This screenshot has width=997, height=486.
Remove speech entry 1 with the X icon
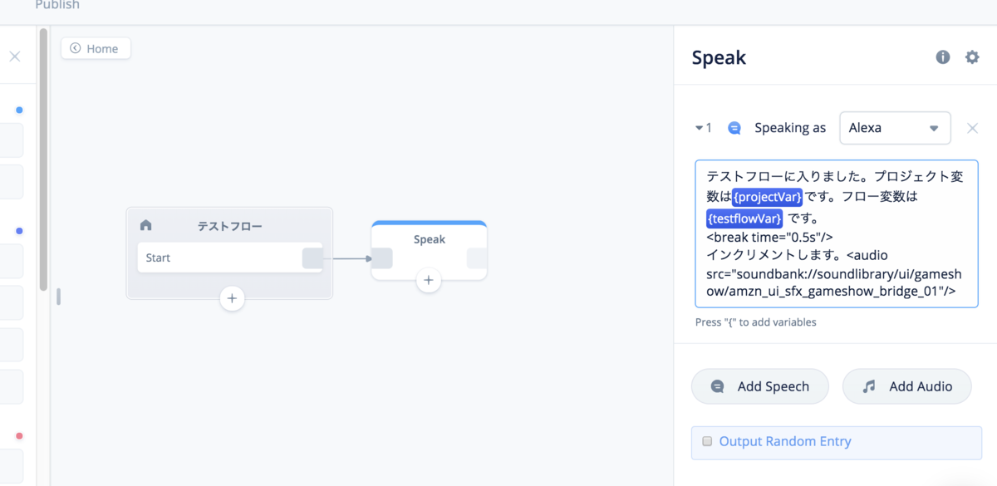pos(973,128)
